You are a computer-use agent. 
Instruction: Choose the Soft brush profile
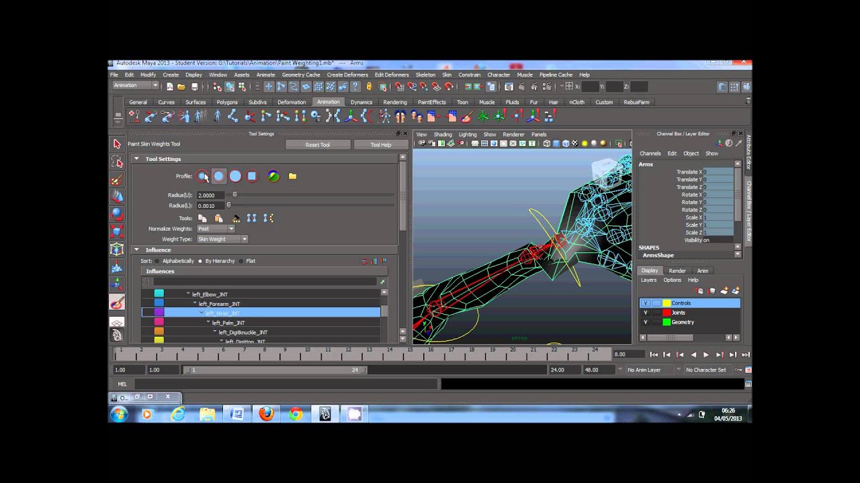tap(219, 176)
